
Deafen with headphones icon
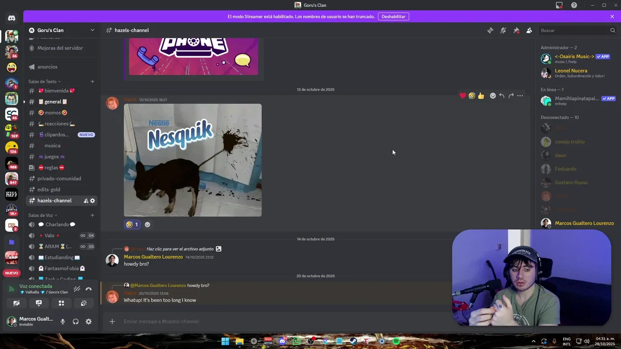[76, 321]
